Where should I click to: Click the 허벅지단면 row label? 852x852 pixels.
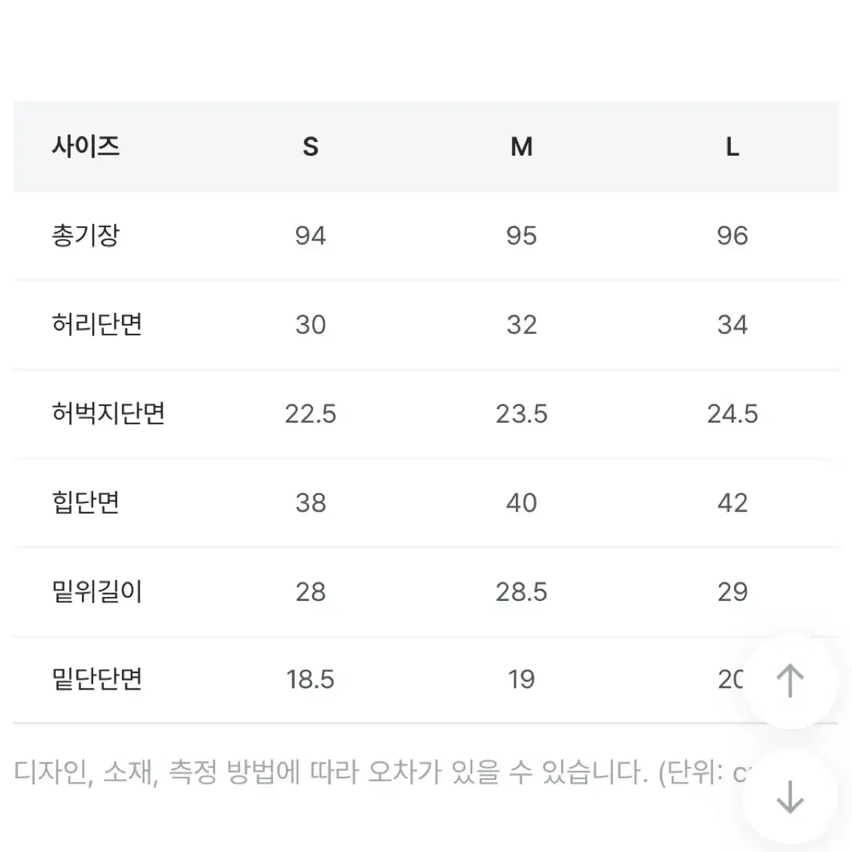108,414
